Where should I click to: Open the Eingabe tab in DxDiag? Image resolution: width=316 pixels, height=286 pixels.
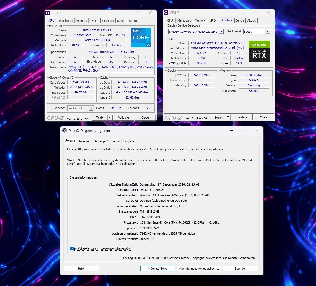click(129, 141)
